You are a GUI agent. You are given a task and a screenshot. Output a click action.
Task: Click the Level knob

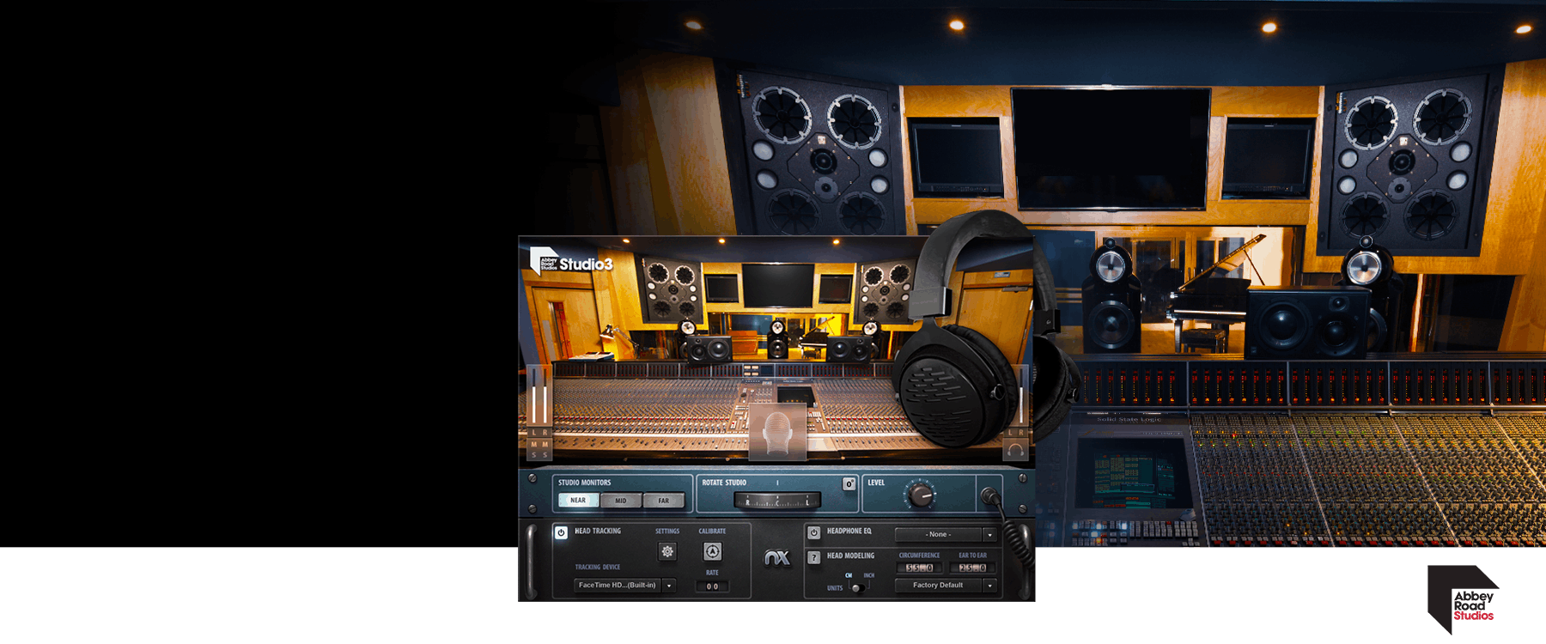pos(920,495)
